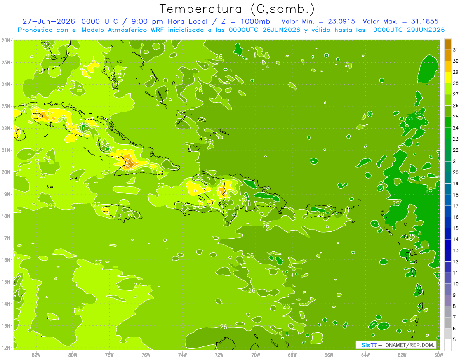This screenshot has height=360, width=466.
Task: Click the legend label 18
Action: [x=456, y=195]
